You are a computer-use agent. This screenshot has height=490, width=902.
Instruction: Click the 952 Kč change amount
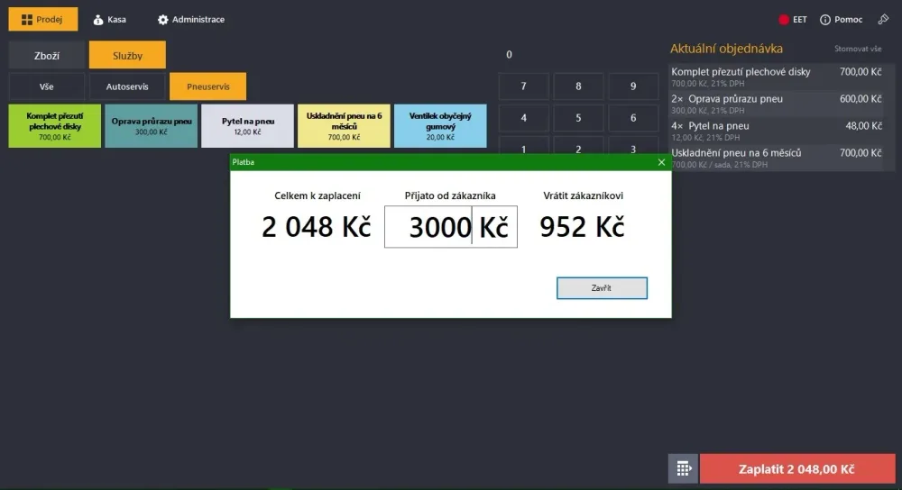click(582, 227)
